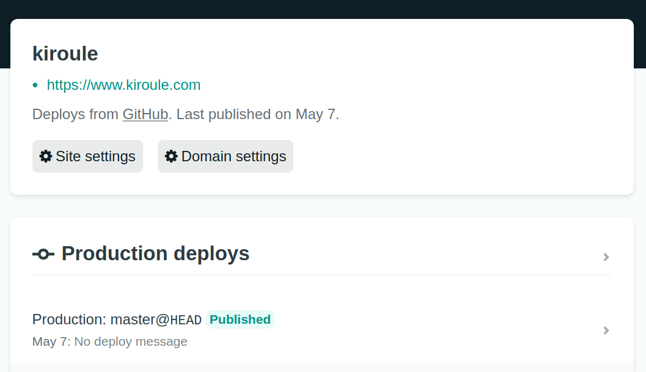Click the kiroule site name heading
Screen dimensions: 646x372
[x=65, y=54]
